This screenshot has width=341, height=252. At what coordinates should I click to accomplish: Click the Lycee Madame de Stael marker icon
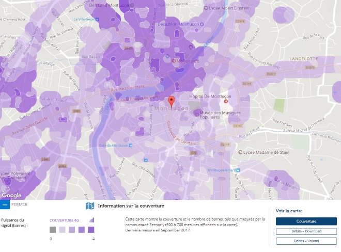click(240, 152)
